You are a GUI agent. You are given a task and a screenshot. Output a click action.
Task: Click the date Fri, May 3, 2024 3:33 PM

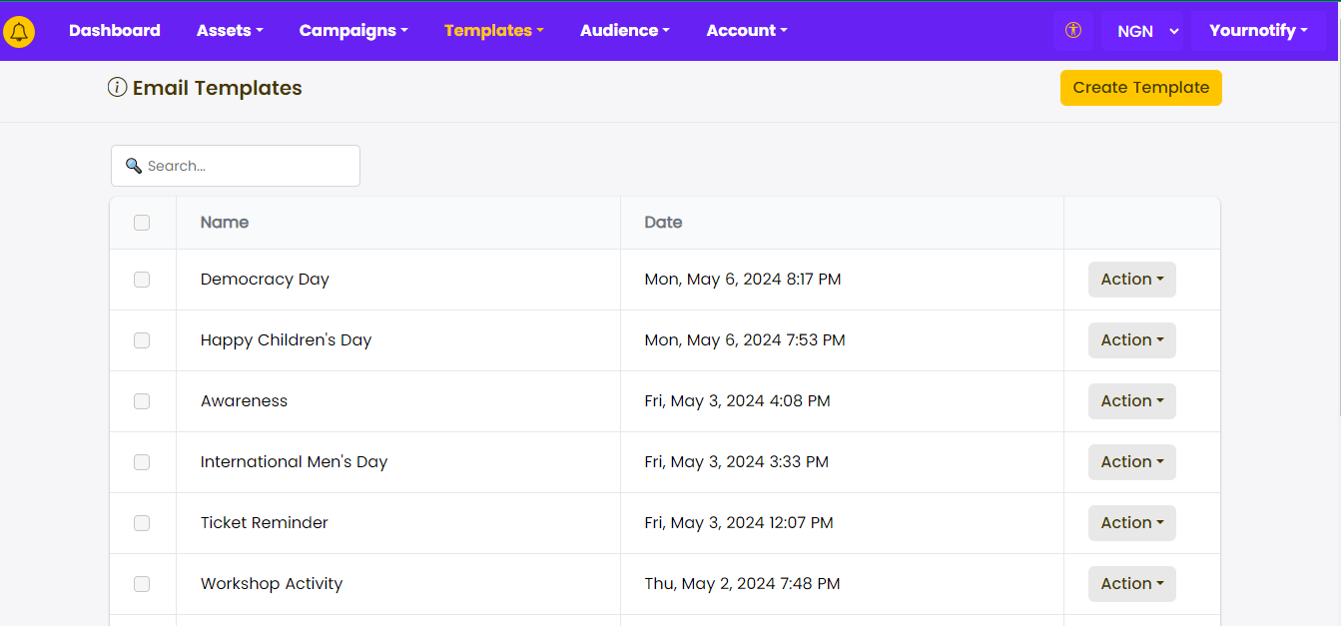click(x=737, y=462)
